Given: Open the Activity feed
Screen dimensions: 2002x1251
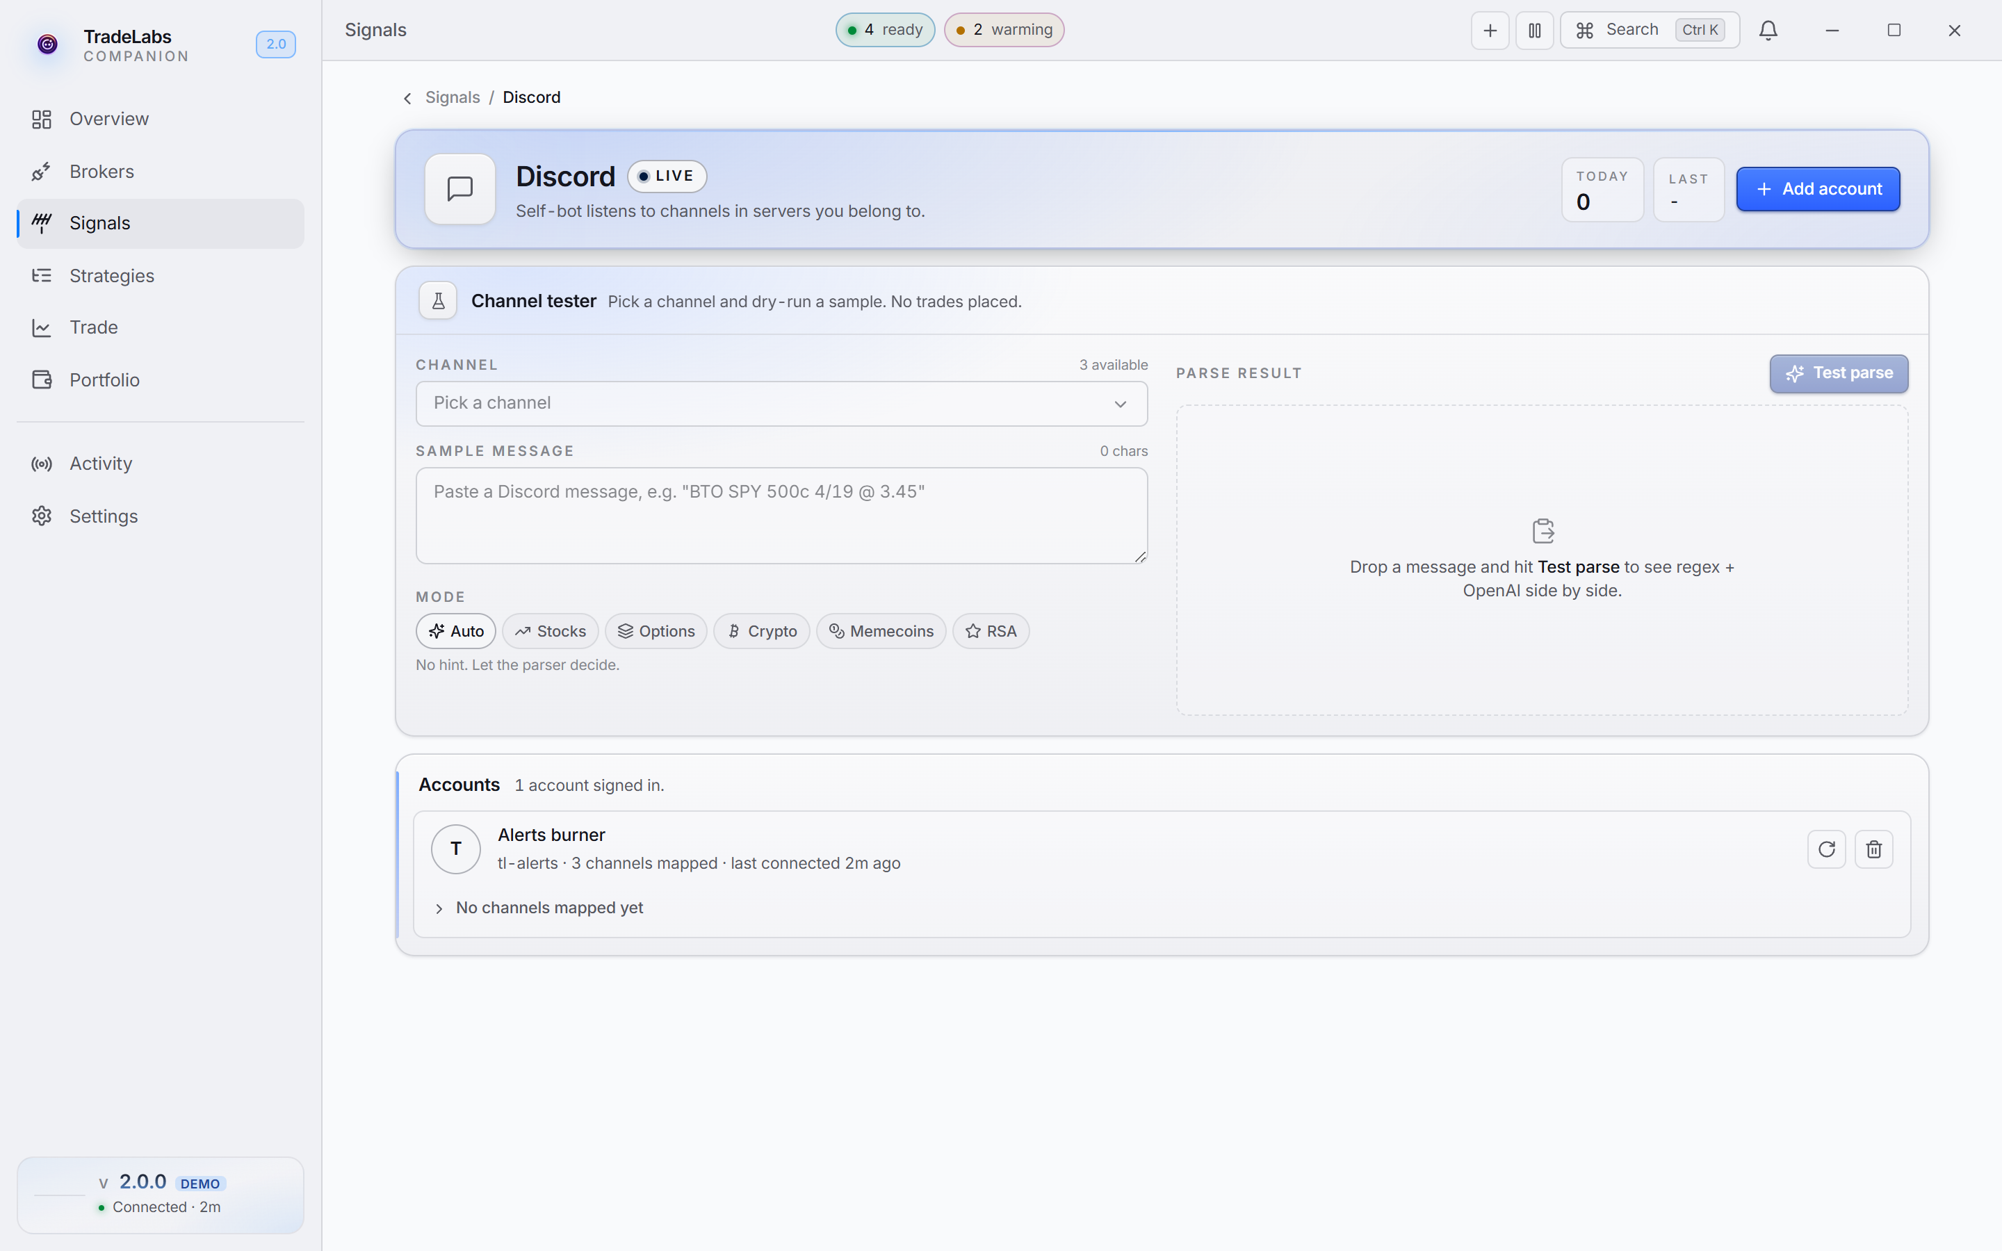Looking at the screenshot, I should coord(160,464).
